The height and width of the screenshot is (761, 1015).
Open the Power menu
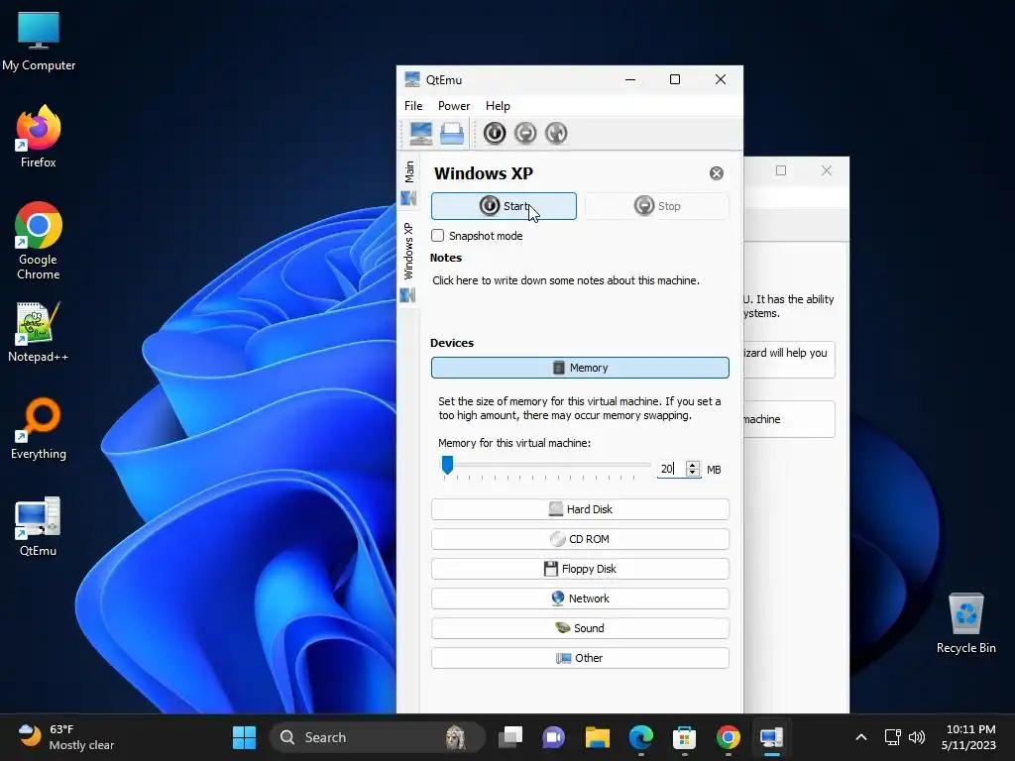[x=454, y=105]
